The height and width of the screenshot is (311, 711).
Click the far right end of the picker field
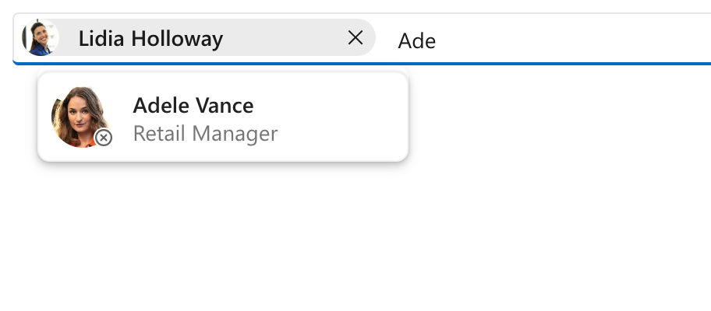click(694, 39)
